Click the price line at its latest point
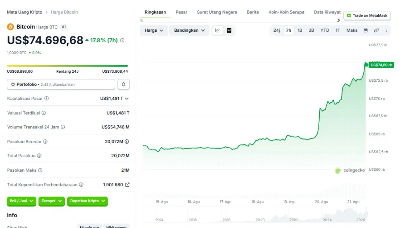Screen dimensions: 405x228 coord(366,64)
